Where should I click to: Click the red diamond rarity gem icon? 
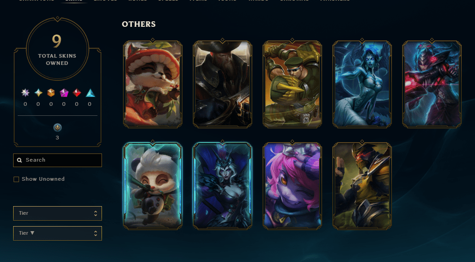coord(77,93)
